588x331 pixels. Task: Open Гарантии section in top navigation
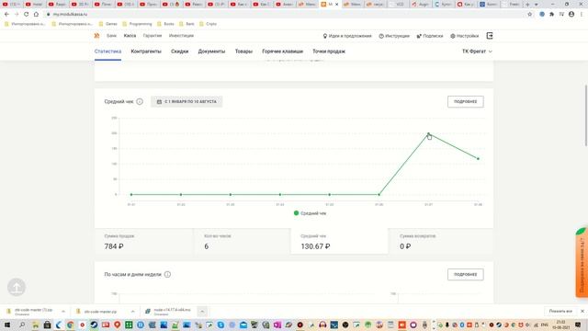153,36
